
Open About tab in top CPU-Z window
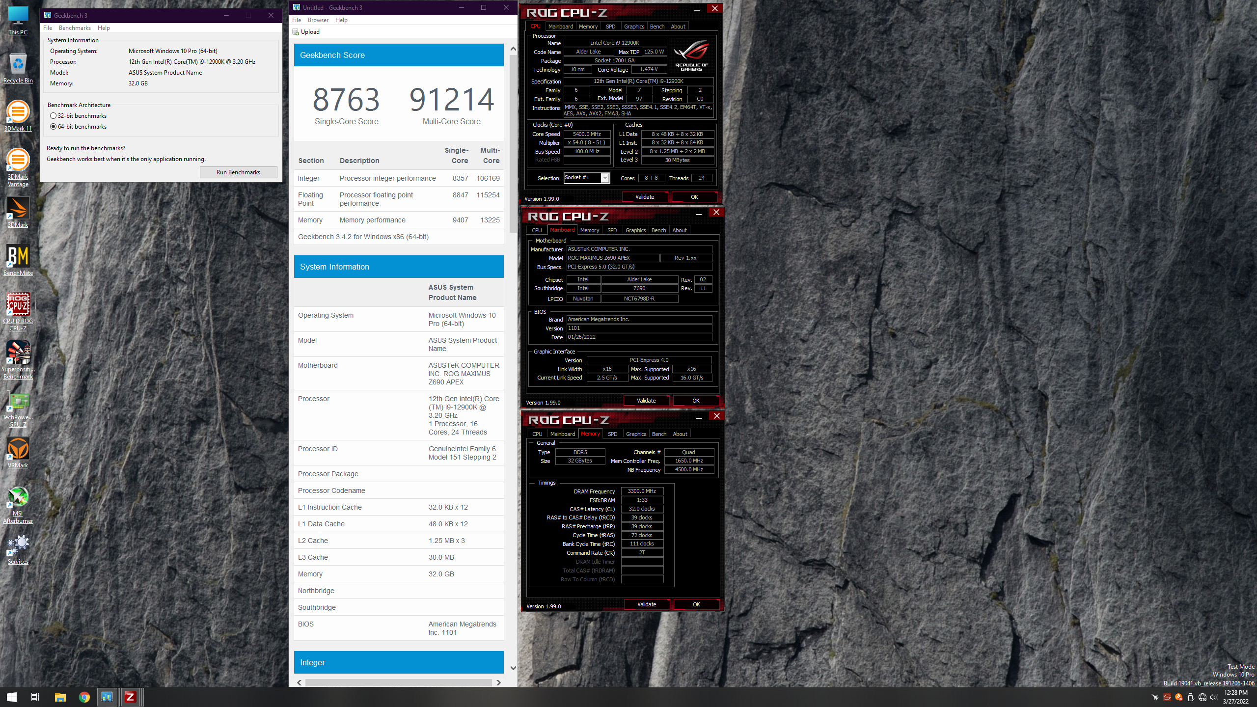point(678,27)
